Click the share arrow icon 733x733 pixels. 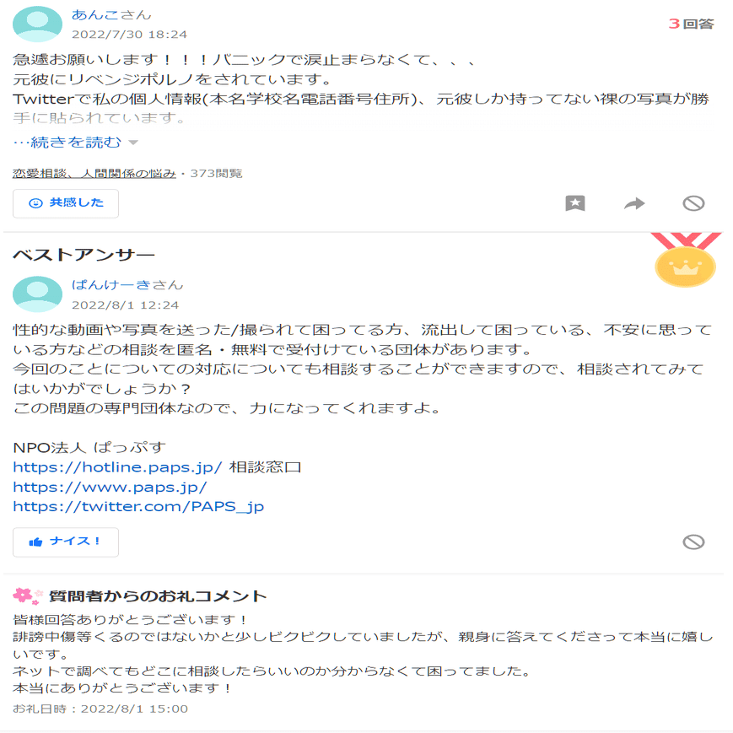[x=634, y=203]
